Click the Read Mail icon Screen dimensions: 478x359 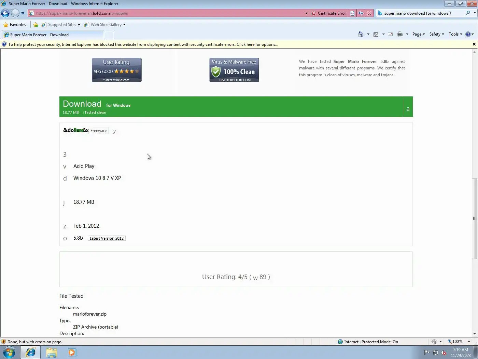[390, 34]
